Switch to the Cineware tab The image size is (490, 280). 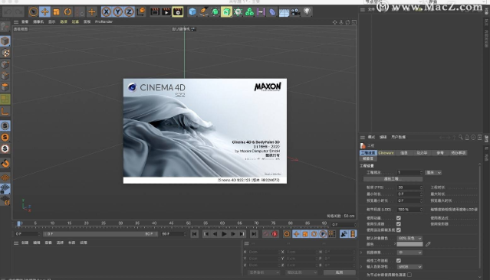pos(386,153)
